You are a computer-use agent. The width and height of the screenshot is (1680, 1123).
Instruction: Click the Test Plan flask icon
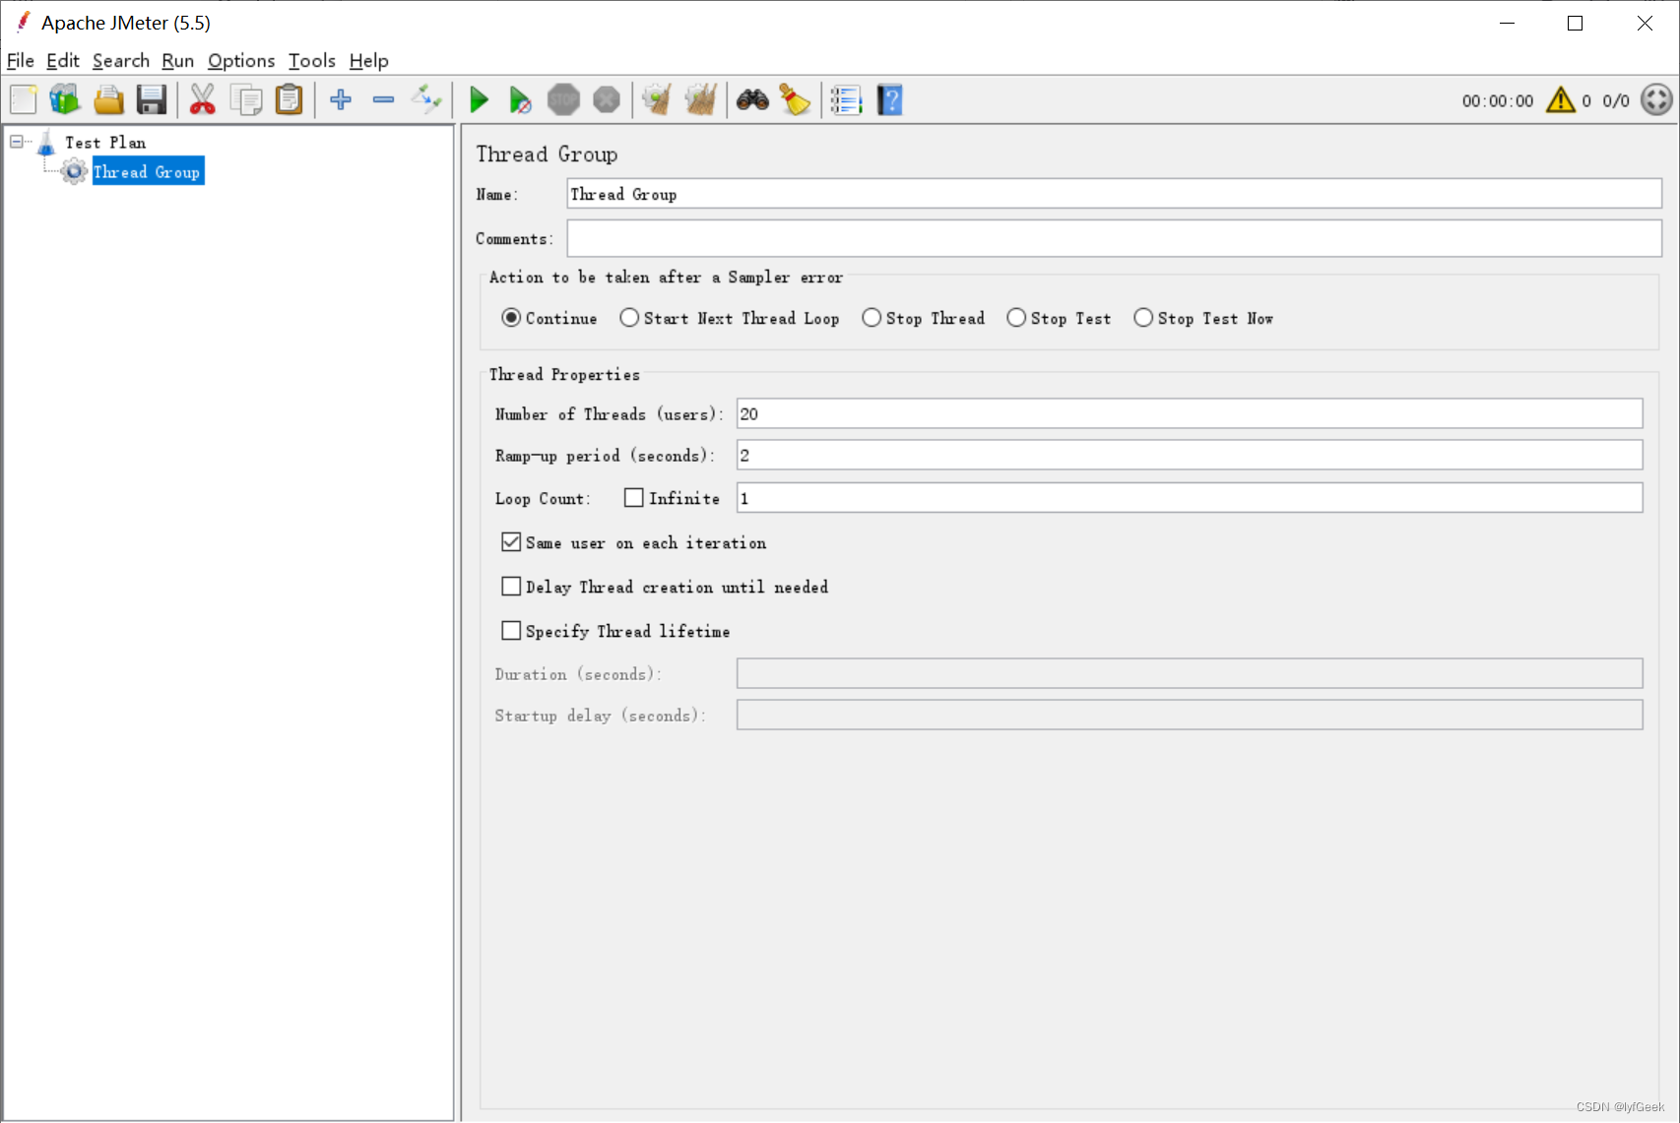tap(46, 144)
